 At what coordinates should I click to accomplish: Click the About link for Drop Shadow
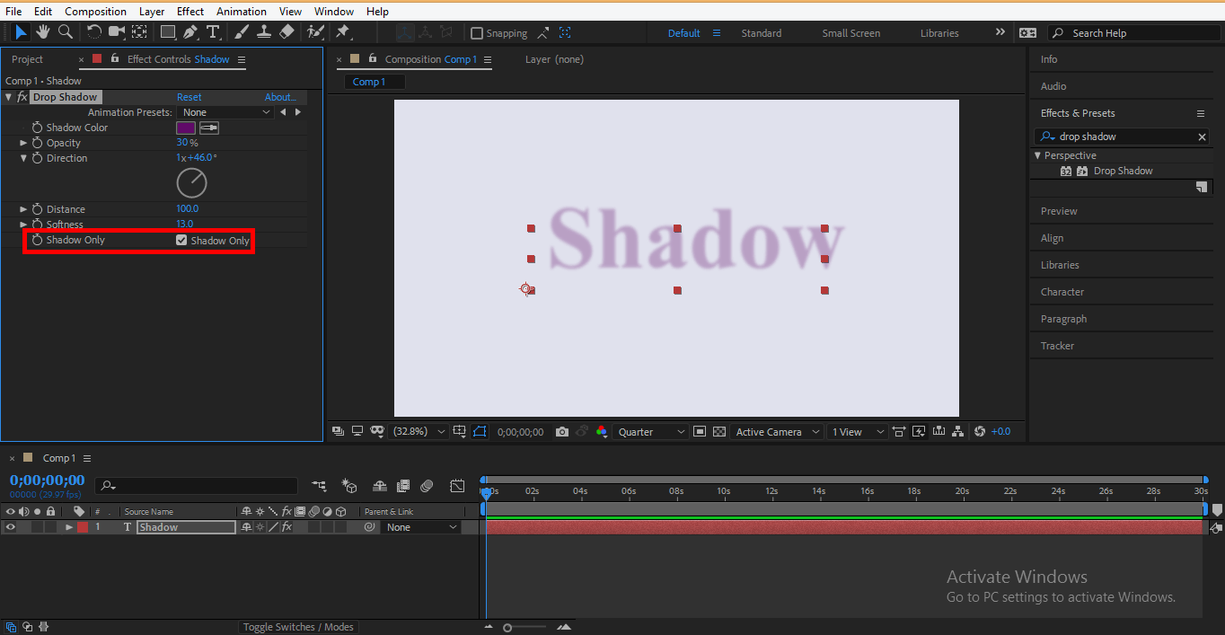(279, 96)
